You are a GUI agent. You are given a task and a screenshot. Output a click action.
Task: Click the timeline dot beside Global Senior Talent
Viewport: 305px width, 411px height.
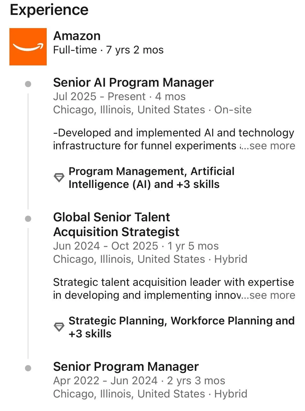(x=28, y=219)
